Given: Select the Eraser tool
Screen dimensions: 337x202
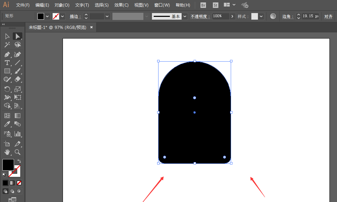Looking at the screenshot, I should point(18,79).
